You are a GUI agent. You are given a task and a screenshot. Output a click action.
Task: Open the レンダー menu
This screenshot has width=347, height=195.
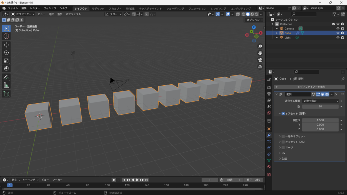(35, 8)
